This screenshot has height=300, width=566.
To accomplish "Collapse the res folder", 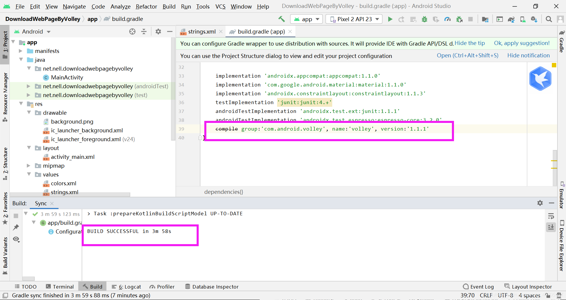I will click(x=21, y=104).
